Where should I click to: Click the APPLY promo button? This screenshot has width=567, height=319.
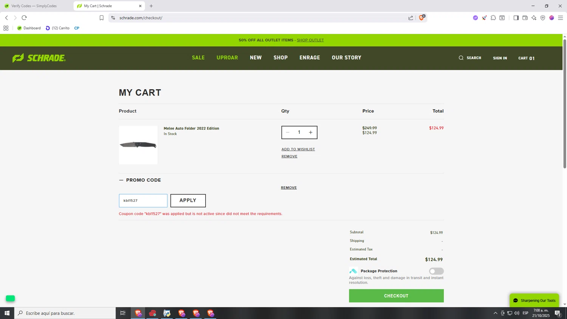coord(188,201)
